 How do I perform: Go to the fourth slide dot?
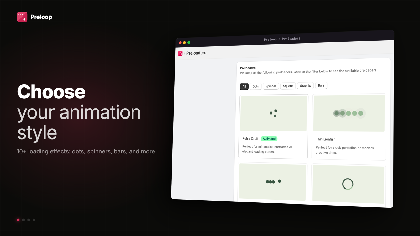(34, 220)
